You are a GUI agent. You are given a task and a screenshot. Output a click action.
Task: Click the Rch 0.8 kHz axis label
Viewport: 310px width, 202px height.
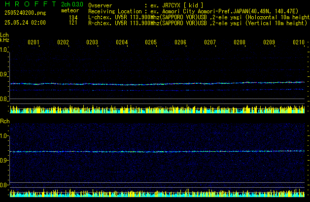point(4,185)
